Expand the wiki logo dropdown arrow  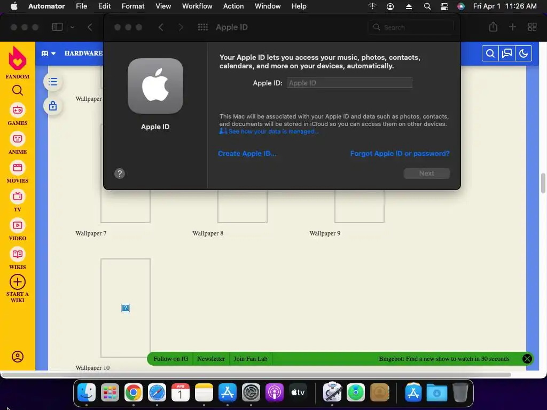[x=53, y=53]
